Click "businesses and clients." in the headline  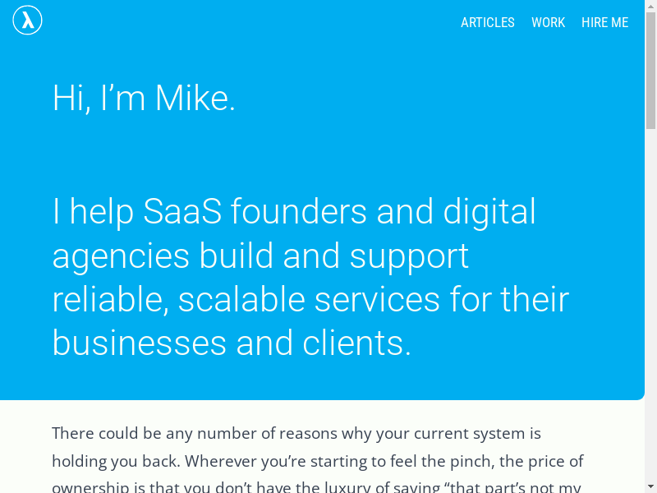[x=232, y=343]
